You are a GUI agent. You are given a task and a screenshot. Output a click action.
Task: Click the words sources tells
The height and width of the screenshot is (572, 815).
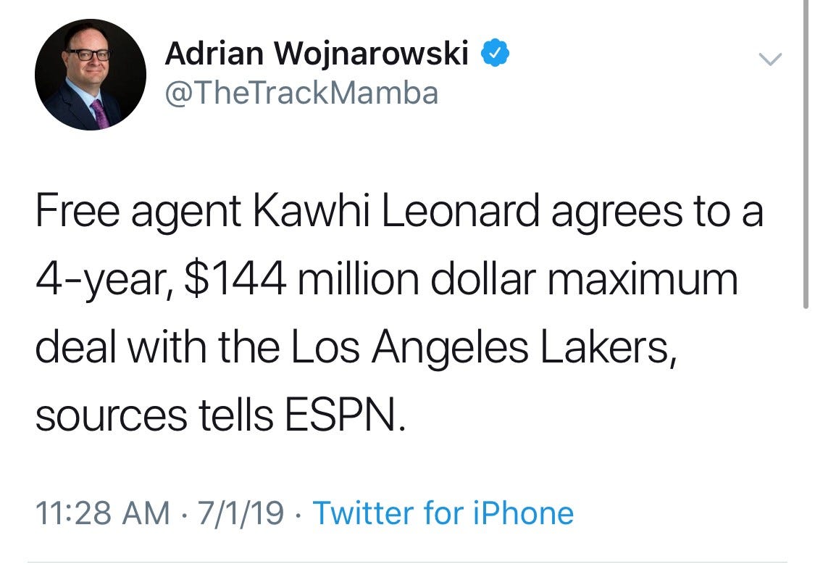[x=154, y=415]
